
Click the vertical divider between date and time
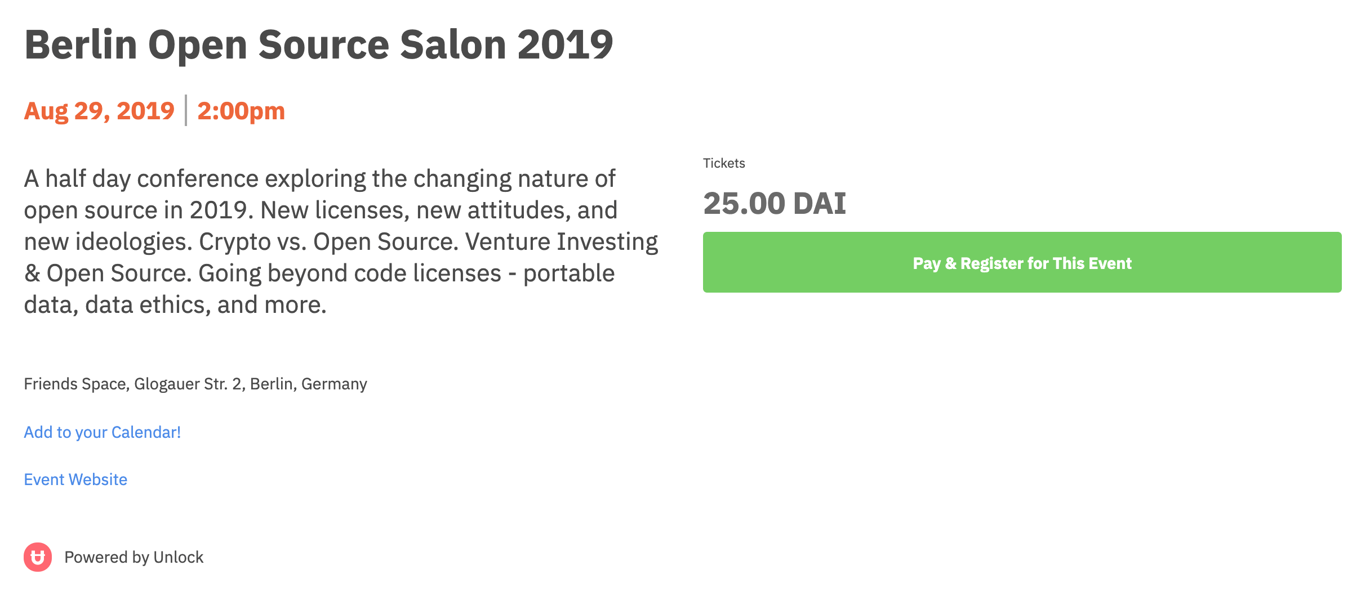coord(186,110)
